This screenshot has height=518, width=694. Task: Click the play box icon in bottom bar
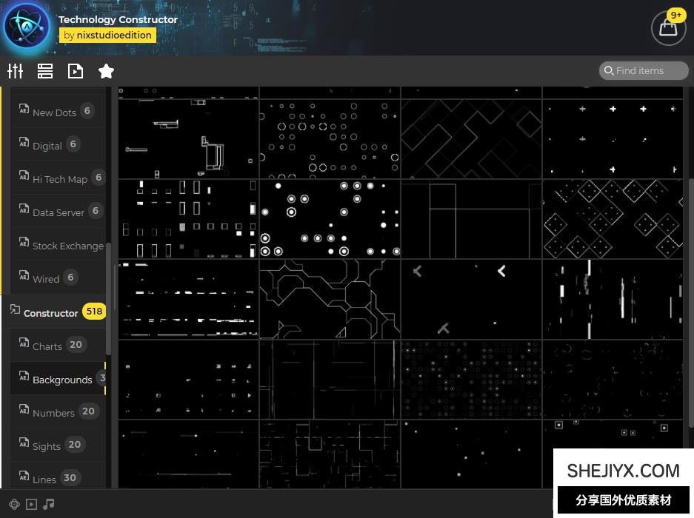point(31,504)
